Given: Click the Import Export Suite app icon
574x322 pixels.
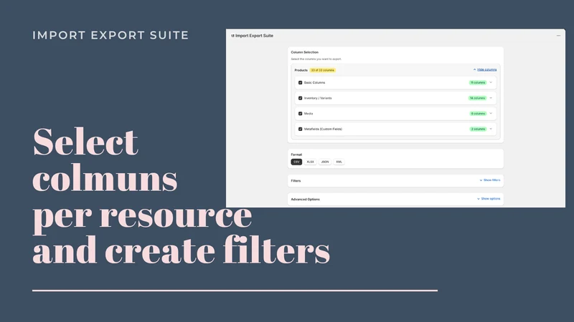Looking at the screenshot, I should click(232, 36).
